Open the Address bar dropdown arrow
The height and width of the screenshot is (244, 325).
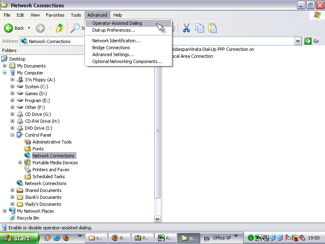tap(298, 41)
